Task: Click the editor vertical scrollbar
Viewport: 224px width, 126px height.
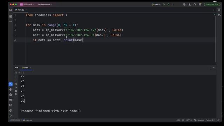Action: [215, 38]
